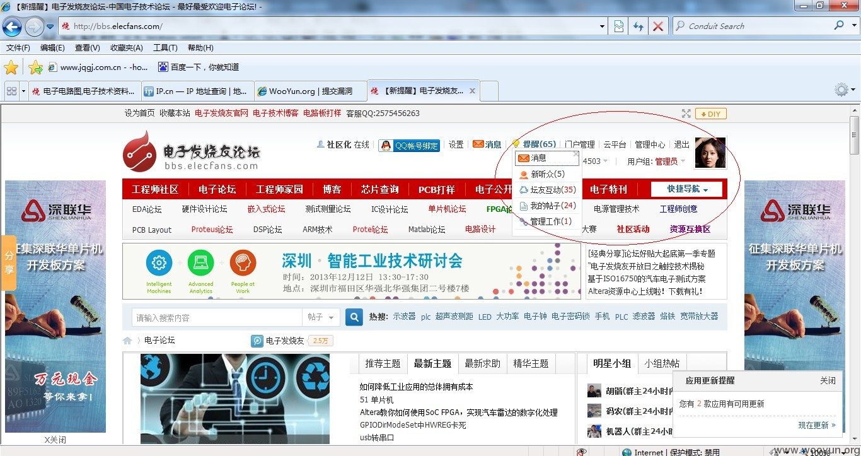Click the 电子发烧友 Tencent Weibo follow icon

(257, 341)
